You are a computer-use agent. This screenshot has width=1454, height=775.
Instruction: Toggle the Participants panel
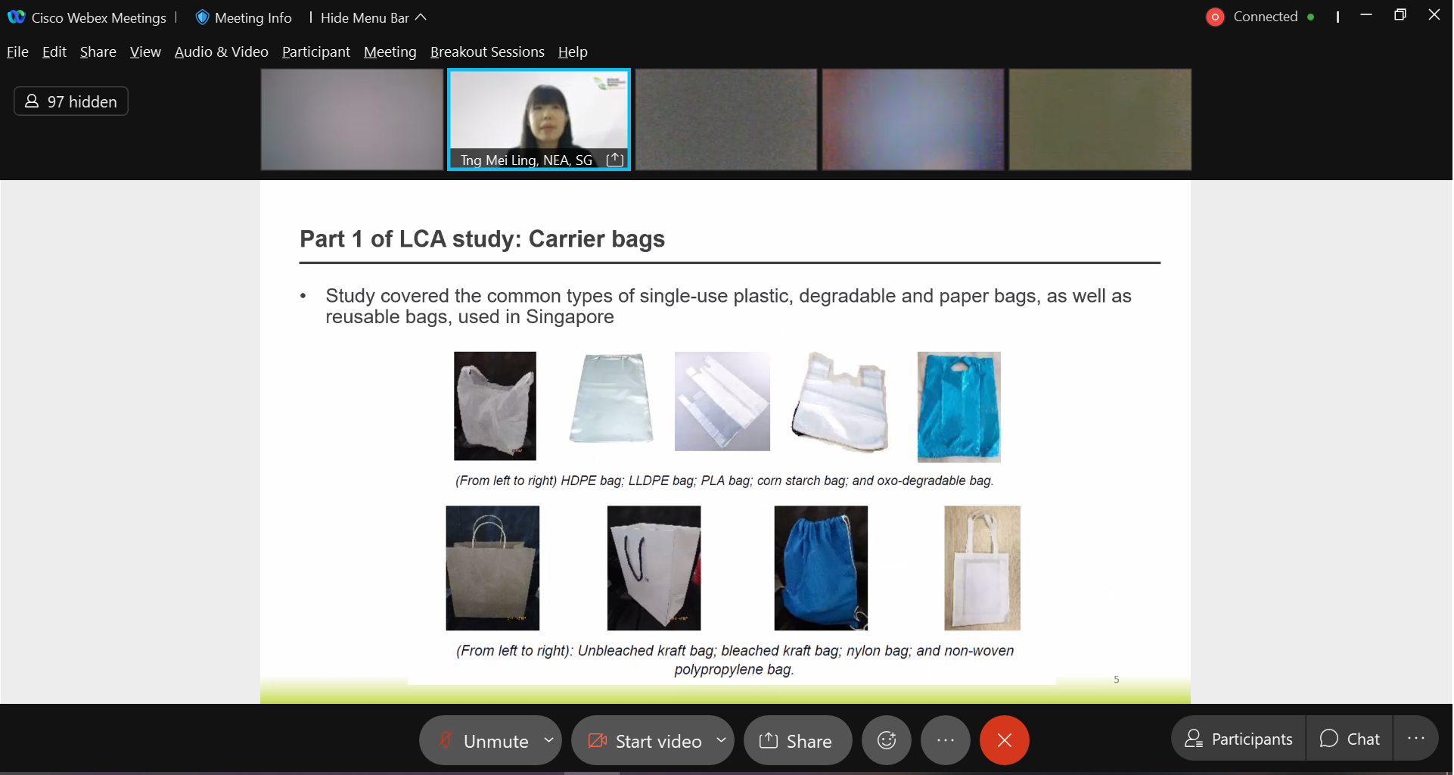tap(1238, 739)
